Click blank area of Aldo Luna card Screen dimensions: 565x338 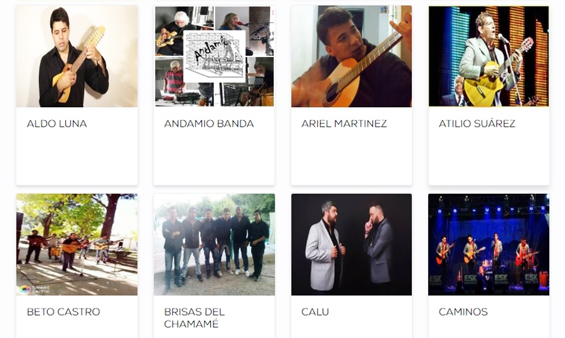point(77,159)
